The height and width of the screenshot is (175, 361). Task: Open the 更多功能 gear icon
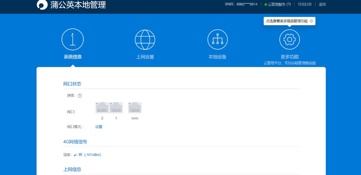point(289,39)
